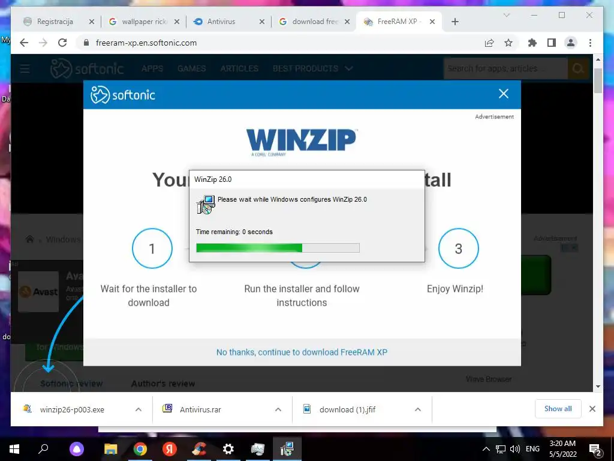Open the download (1).jfif file

point(347,409)
